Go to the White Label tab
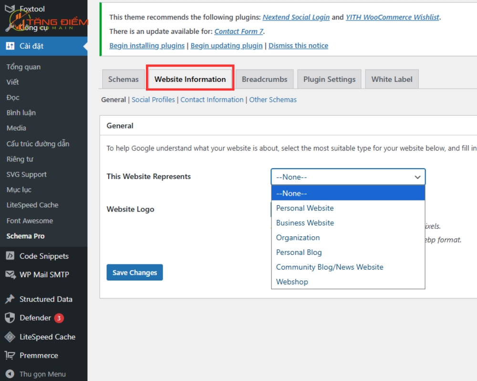Screen dimensions: 477x381 point(392,80)
